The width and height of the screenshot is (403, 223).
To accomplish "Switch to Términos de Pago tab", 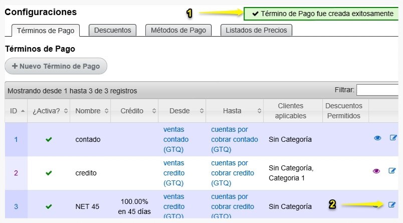I will tap(46, 31).
